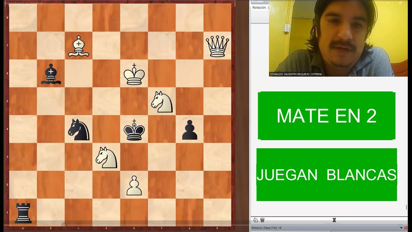Click the restore window button at top right

coord(400,3)
